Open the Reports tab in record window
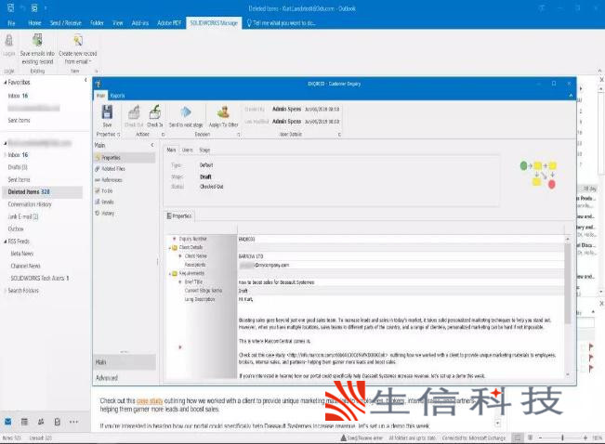 118,96
